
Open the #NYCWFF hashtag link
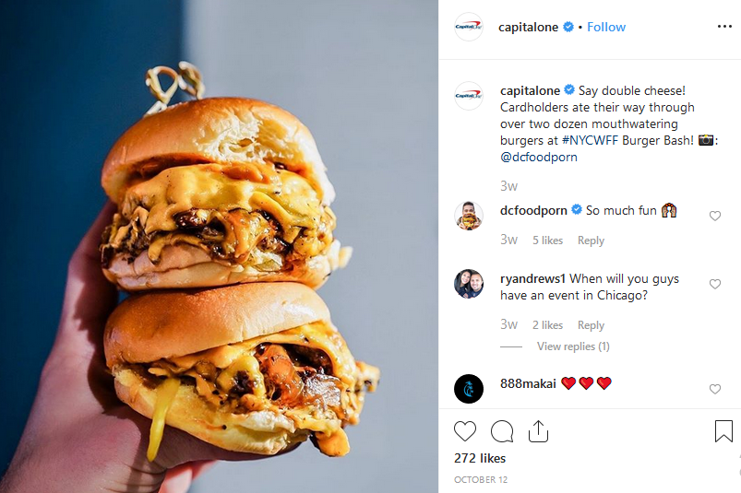coord(590,140)
